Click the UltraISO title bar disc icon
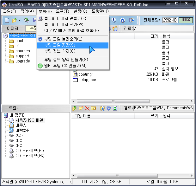 4,5
